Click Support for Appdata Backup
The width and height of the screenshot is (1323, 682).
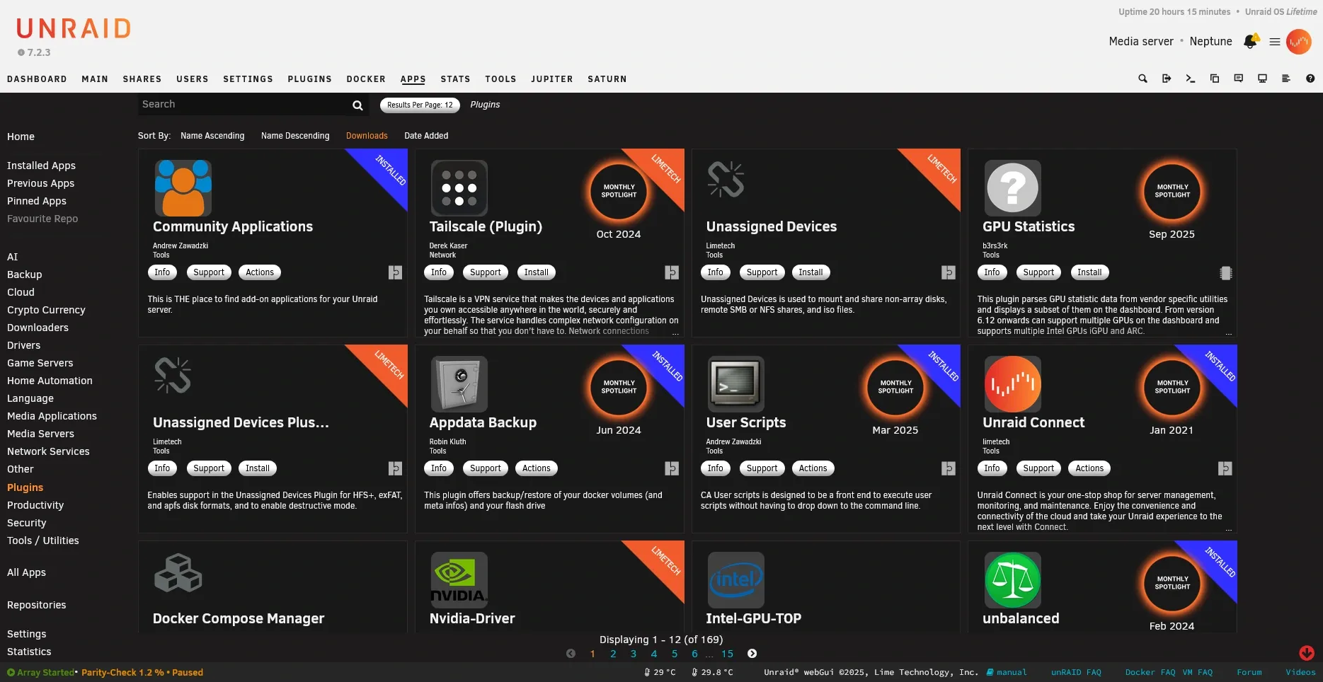click(x=485, y=468)
